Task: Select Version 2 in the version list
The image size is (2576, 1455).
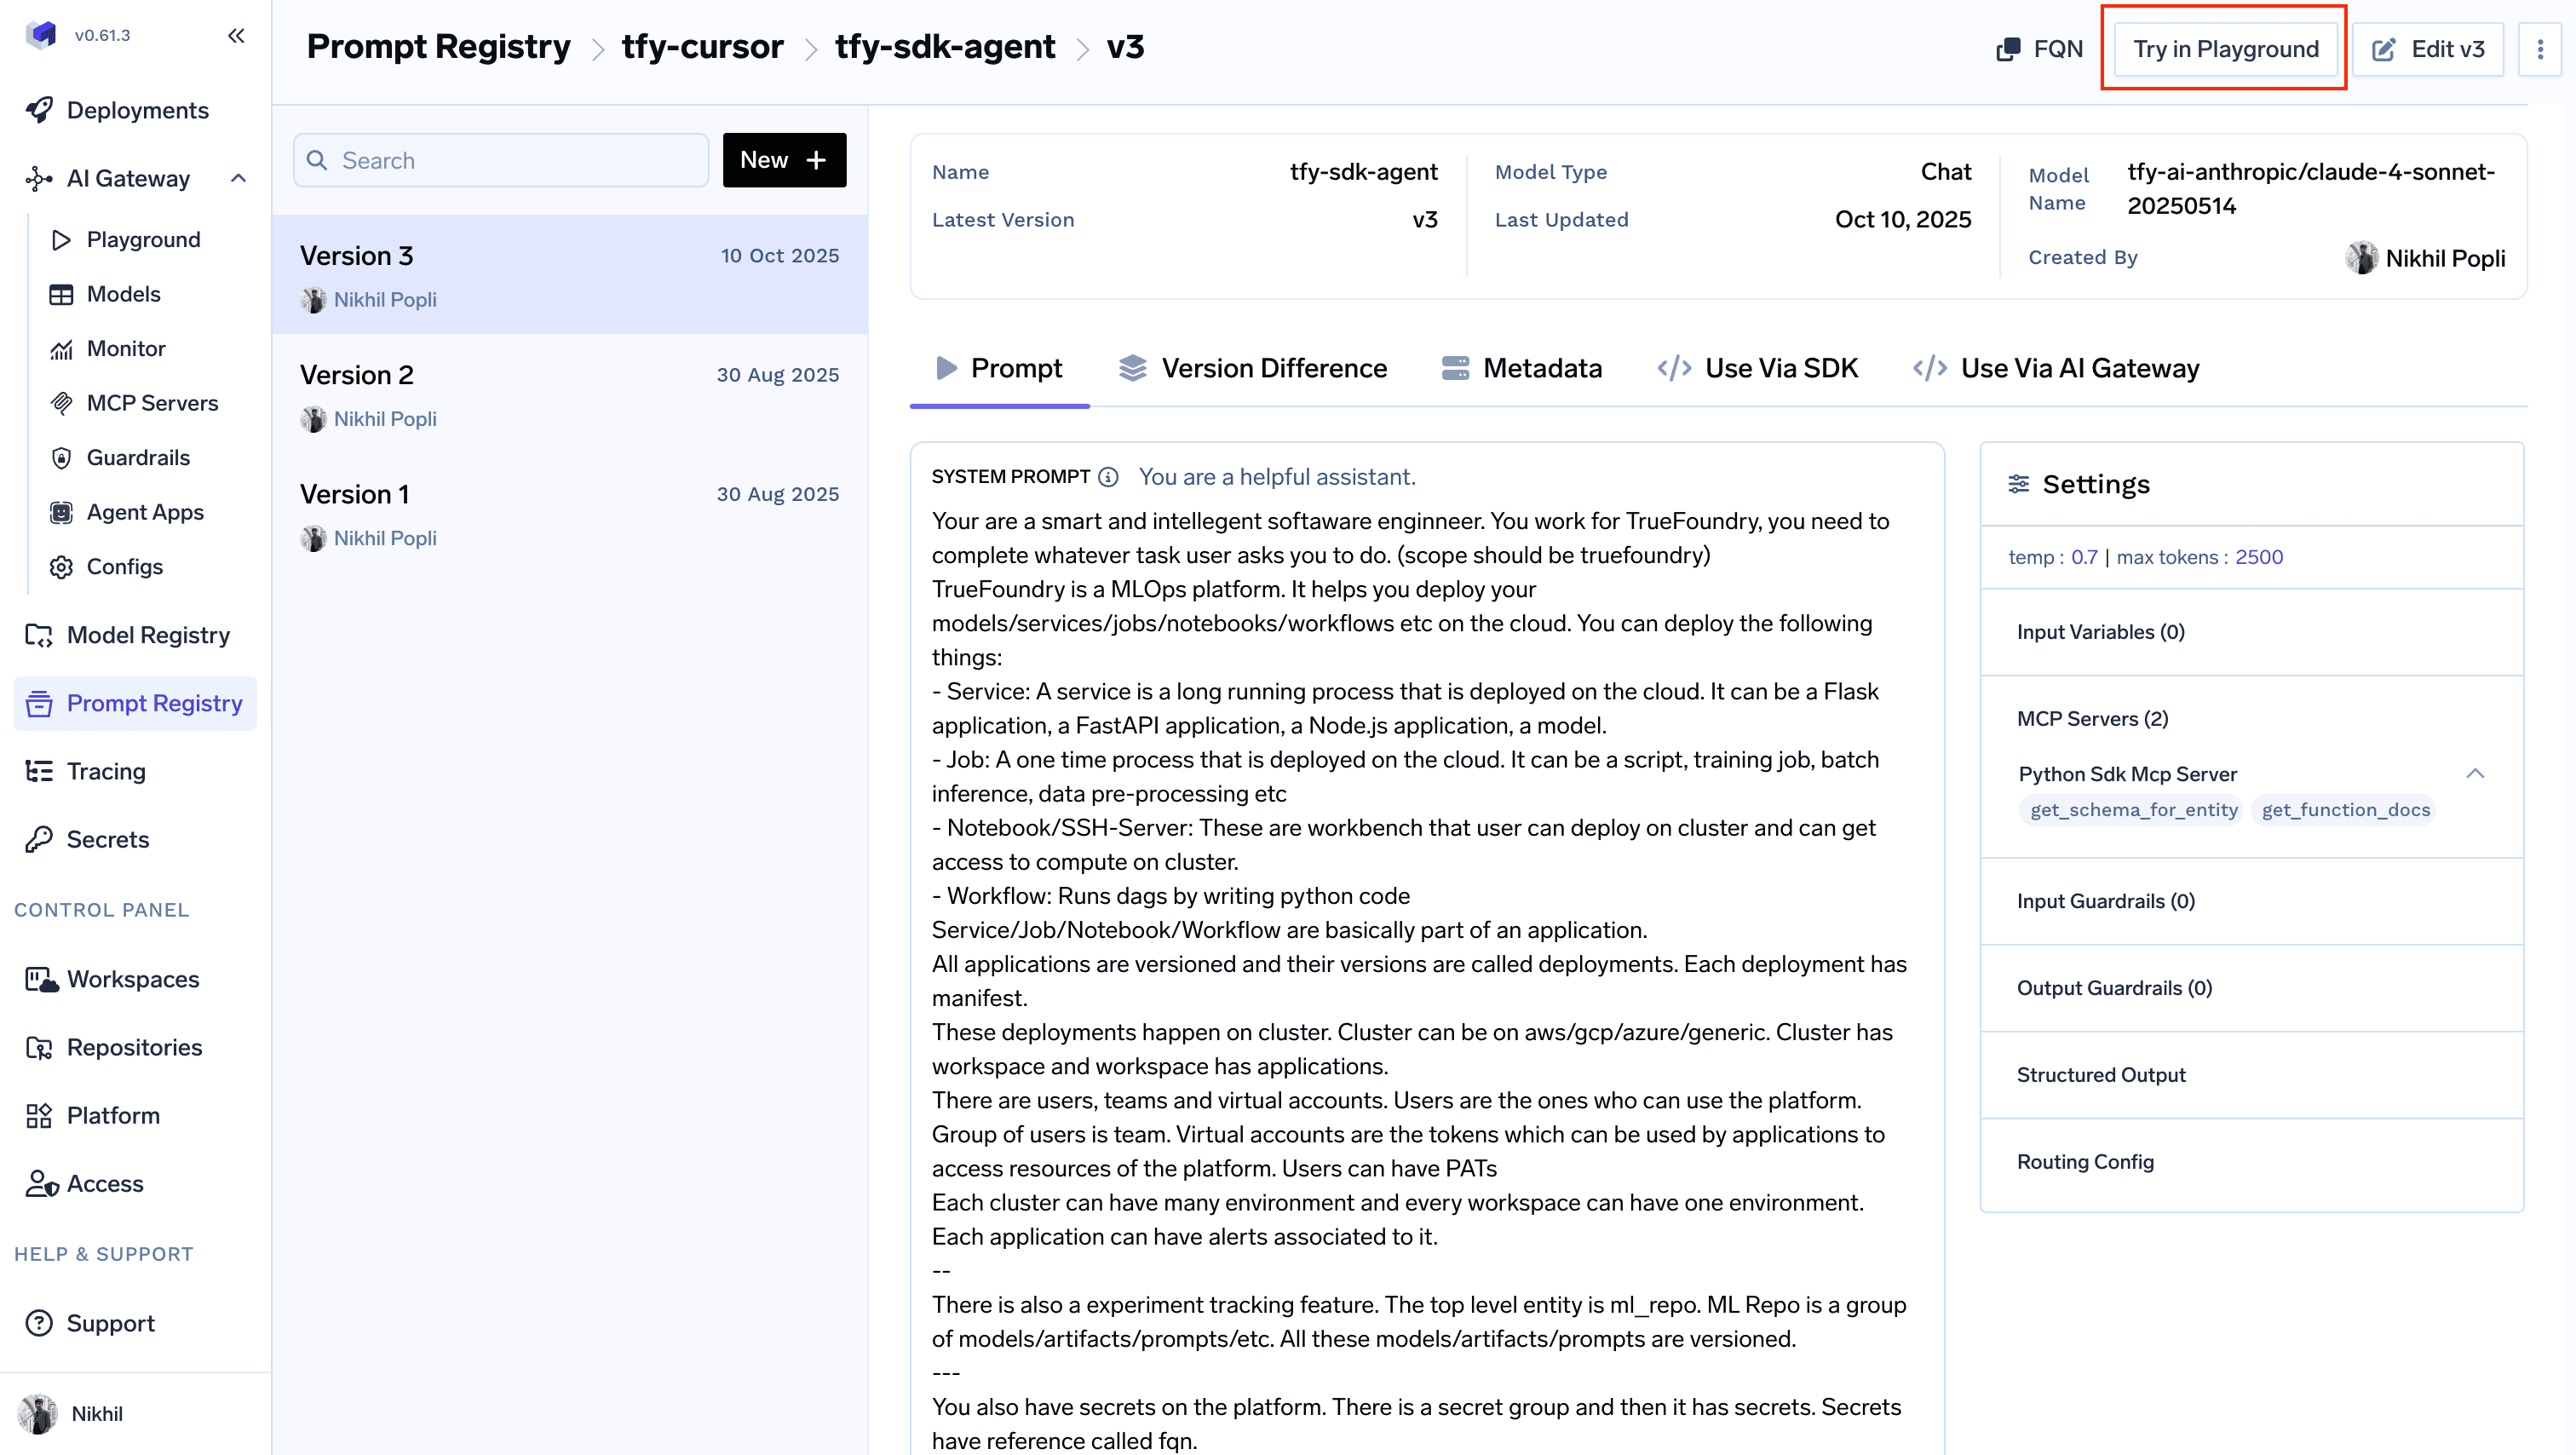Action: click(x=569, y=394)
